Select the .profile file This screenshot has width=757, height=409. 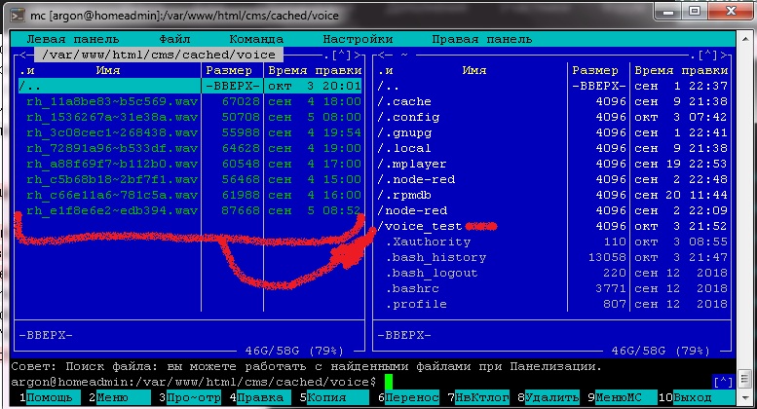(416, 305)
